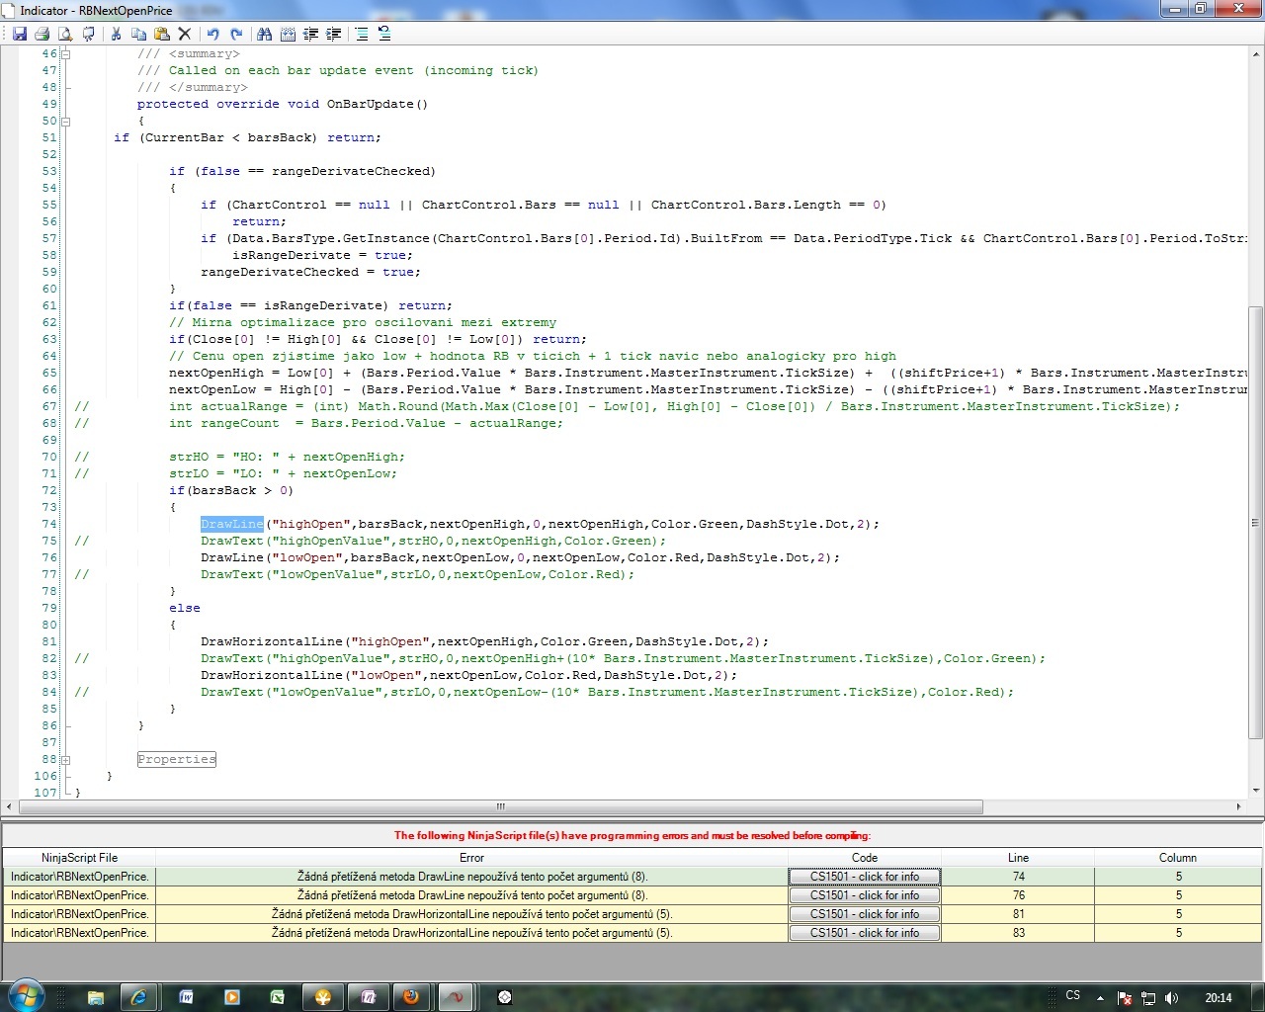Click the Save icon in the toolbar
Screen dimensions: 1265x1012
pos(19,34)
